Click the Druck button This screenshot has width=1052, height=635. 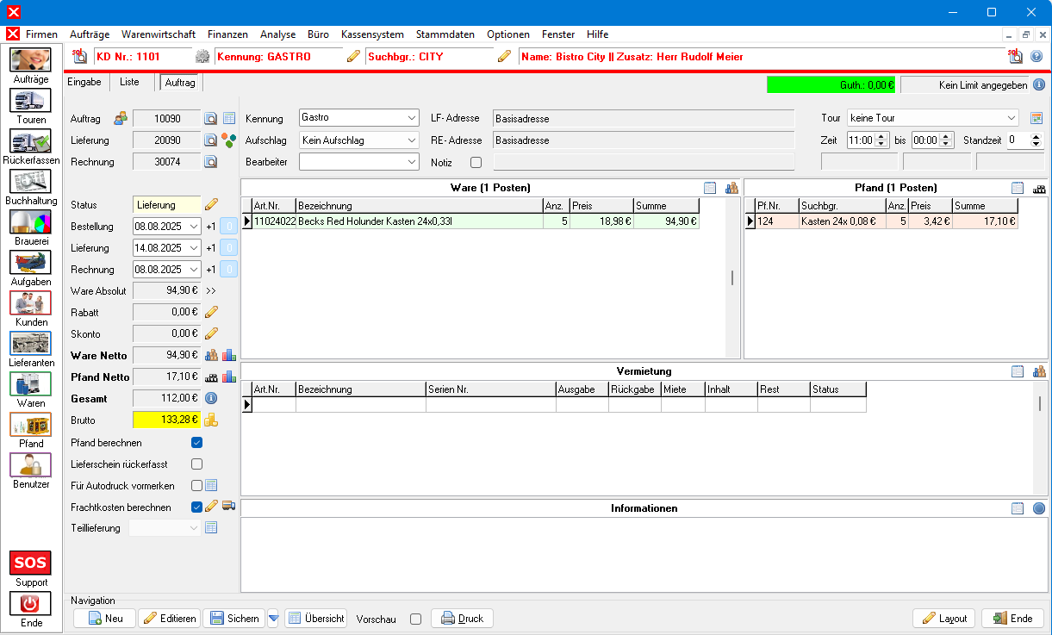(462, 619)
